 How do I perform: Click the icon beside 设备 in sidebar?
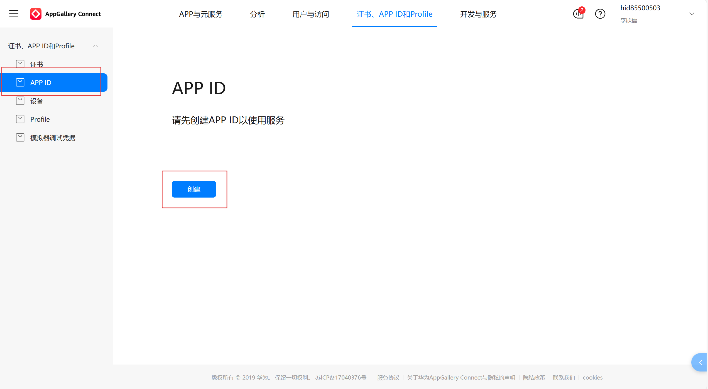coord(20,101)
